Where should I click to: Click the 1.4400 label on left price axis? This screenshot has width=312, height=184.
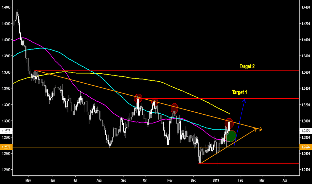pos(6,7)
